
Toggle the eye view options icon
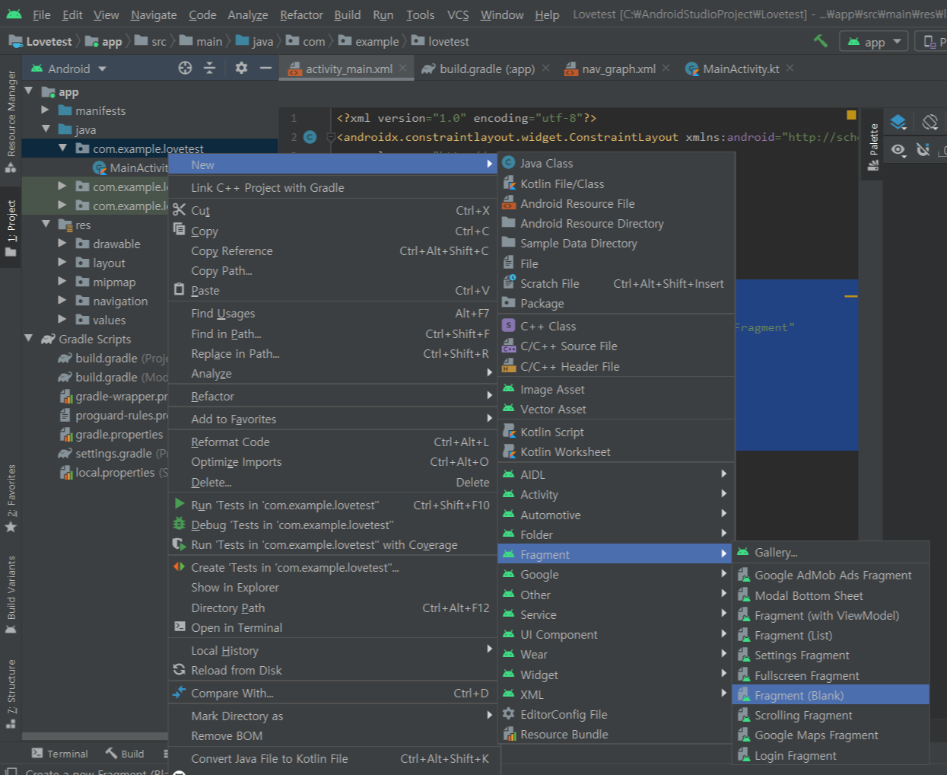[x=898, y=150]
